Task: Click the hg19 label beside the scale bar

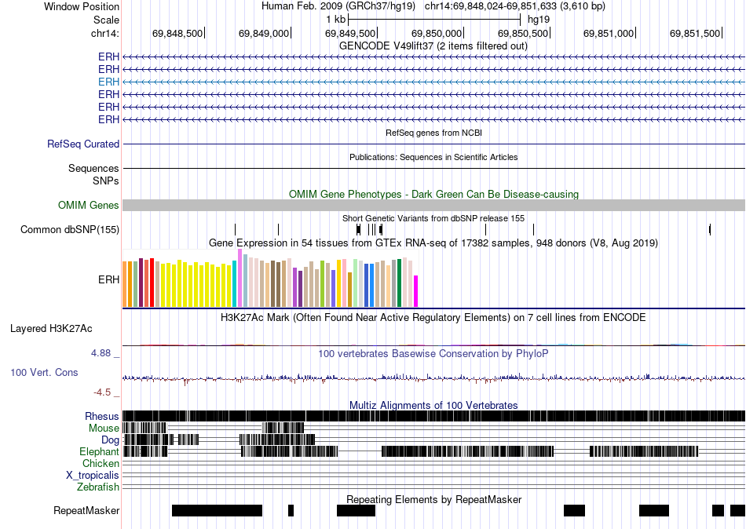Action: pyautogui.click(x=539, y=20)
